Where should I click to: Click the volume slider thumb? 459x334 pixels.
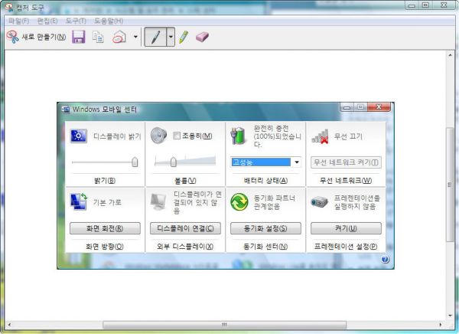point(174,162)
